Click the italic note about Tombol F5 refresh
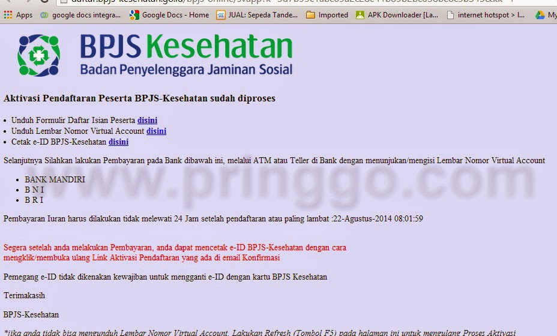Viewport: 557px width, 336px height. coord(259,333)
